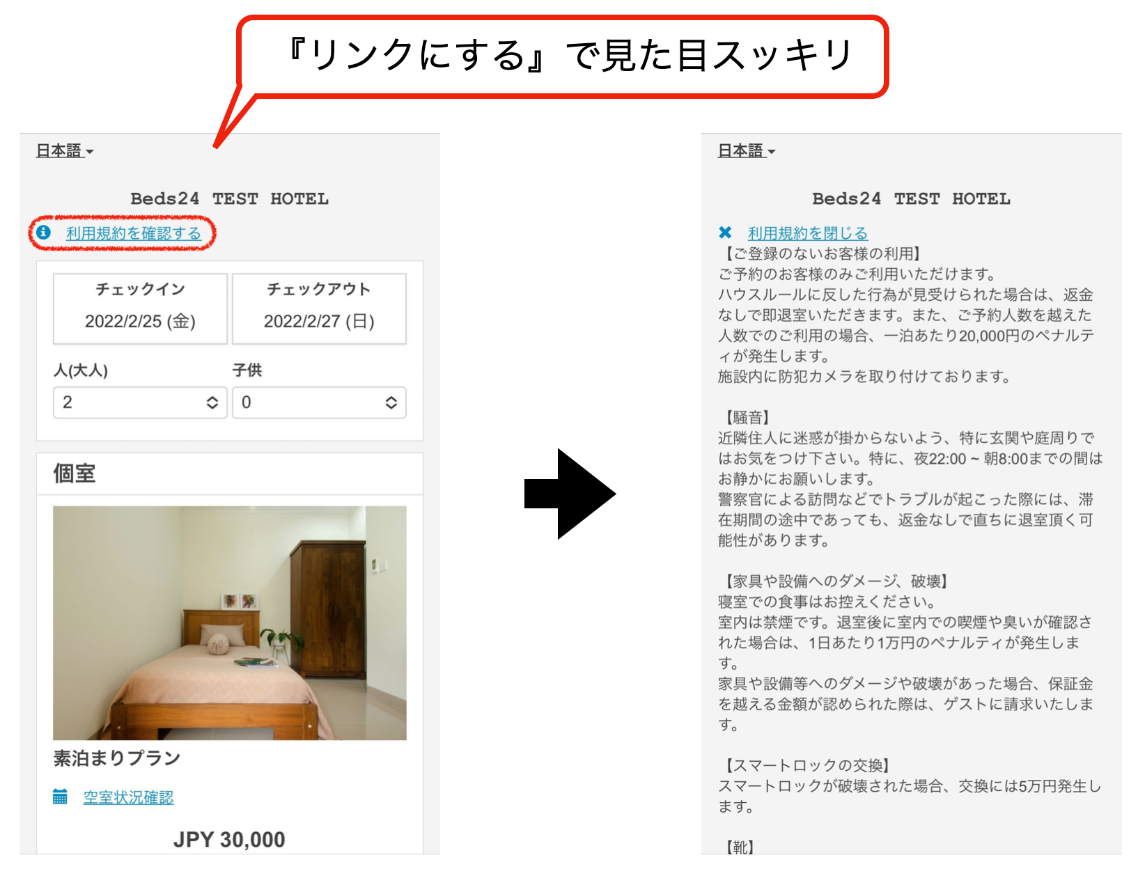Open the 日本語 language dropdown in right panel

click(747, 150)
